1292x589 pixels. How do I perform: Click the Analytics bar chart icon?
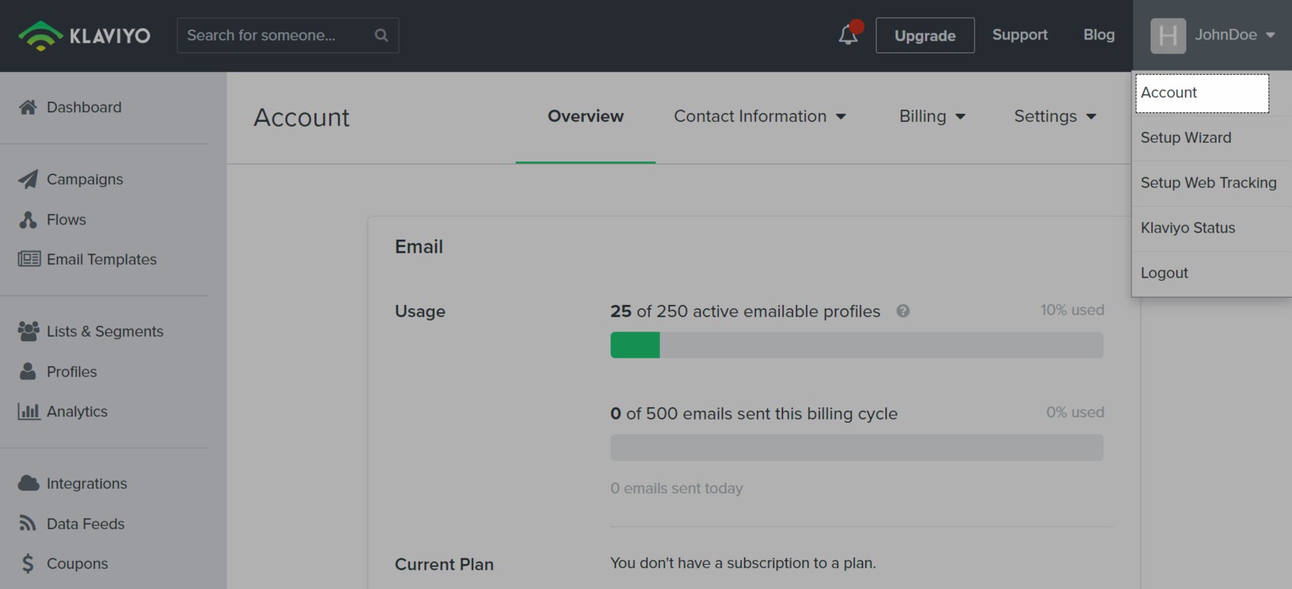[29, 411]
